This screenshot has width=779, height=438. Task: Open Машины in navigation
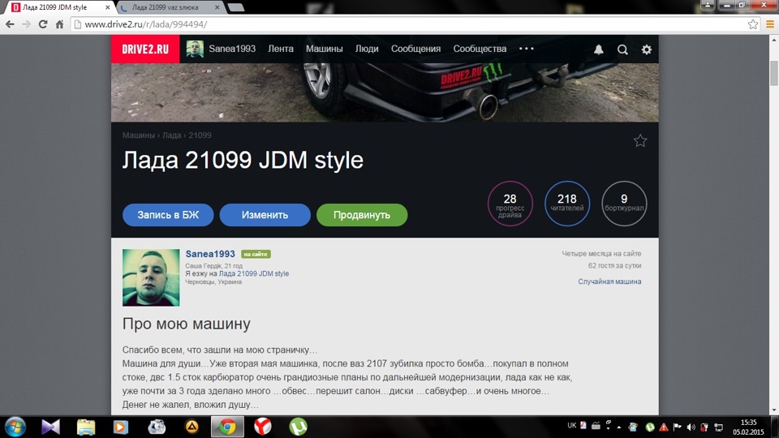(324, 49)
